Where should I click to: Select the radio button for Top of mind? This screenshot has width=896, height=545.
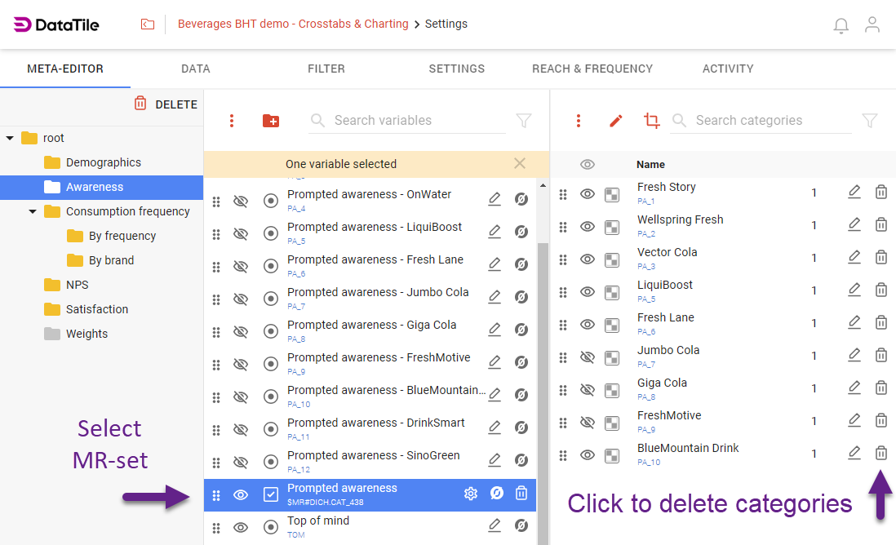click(271, 525)
